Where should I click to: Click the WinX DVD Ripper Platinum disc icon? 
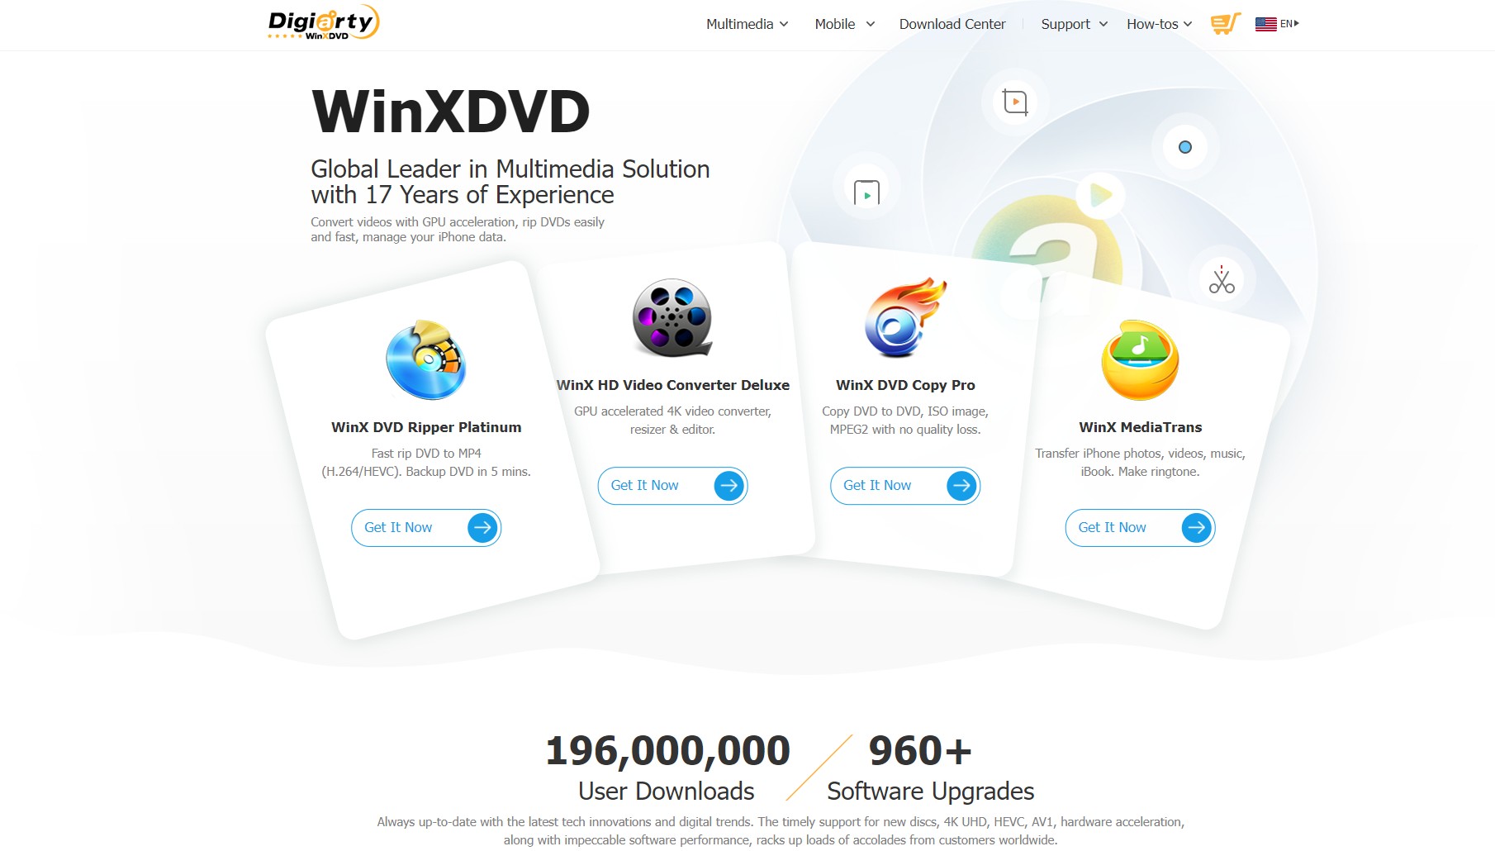coord(426,360)
